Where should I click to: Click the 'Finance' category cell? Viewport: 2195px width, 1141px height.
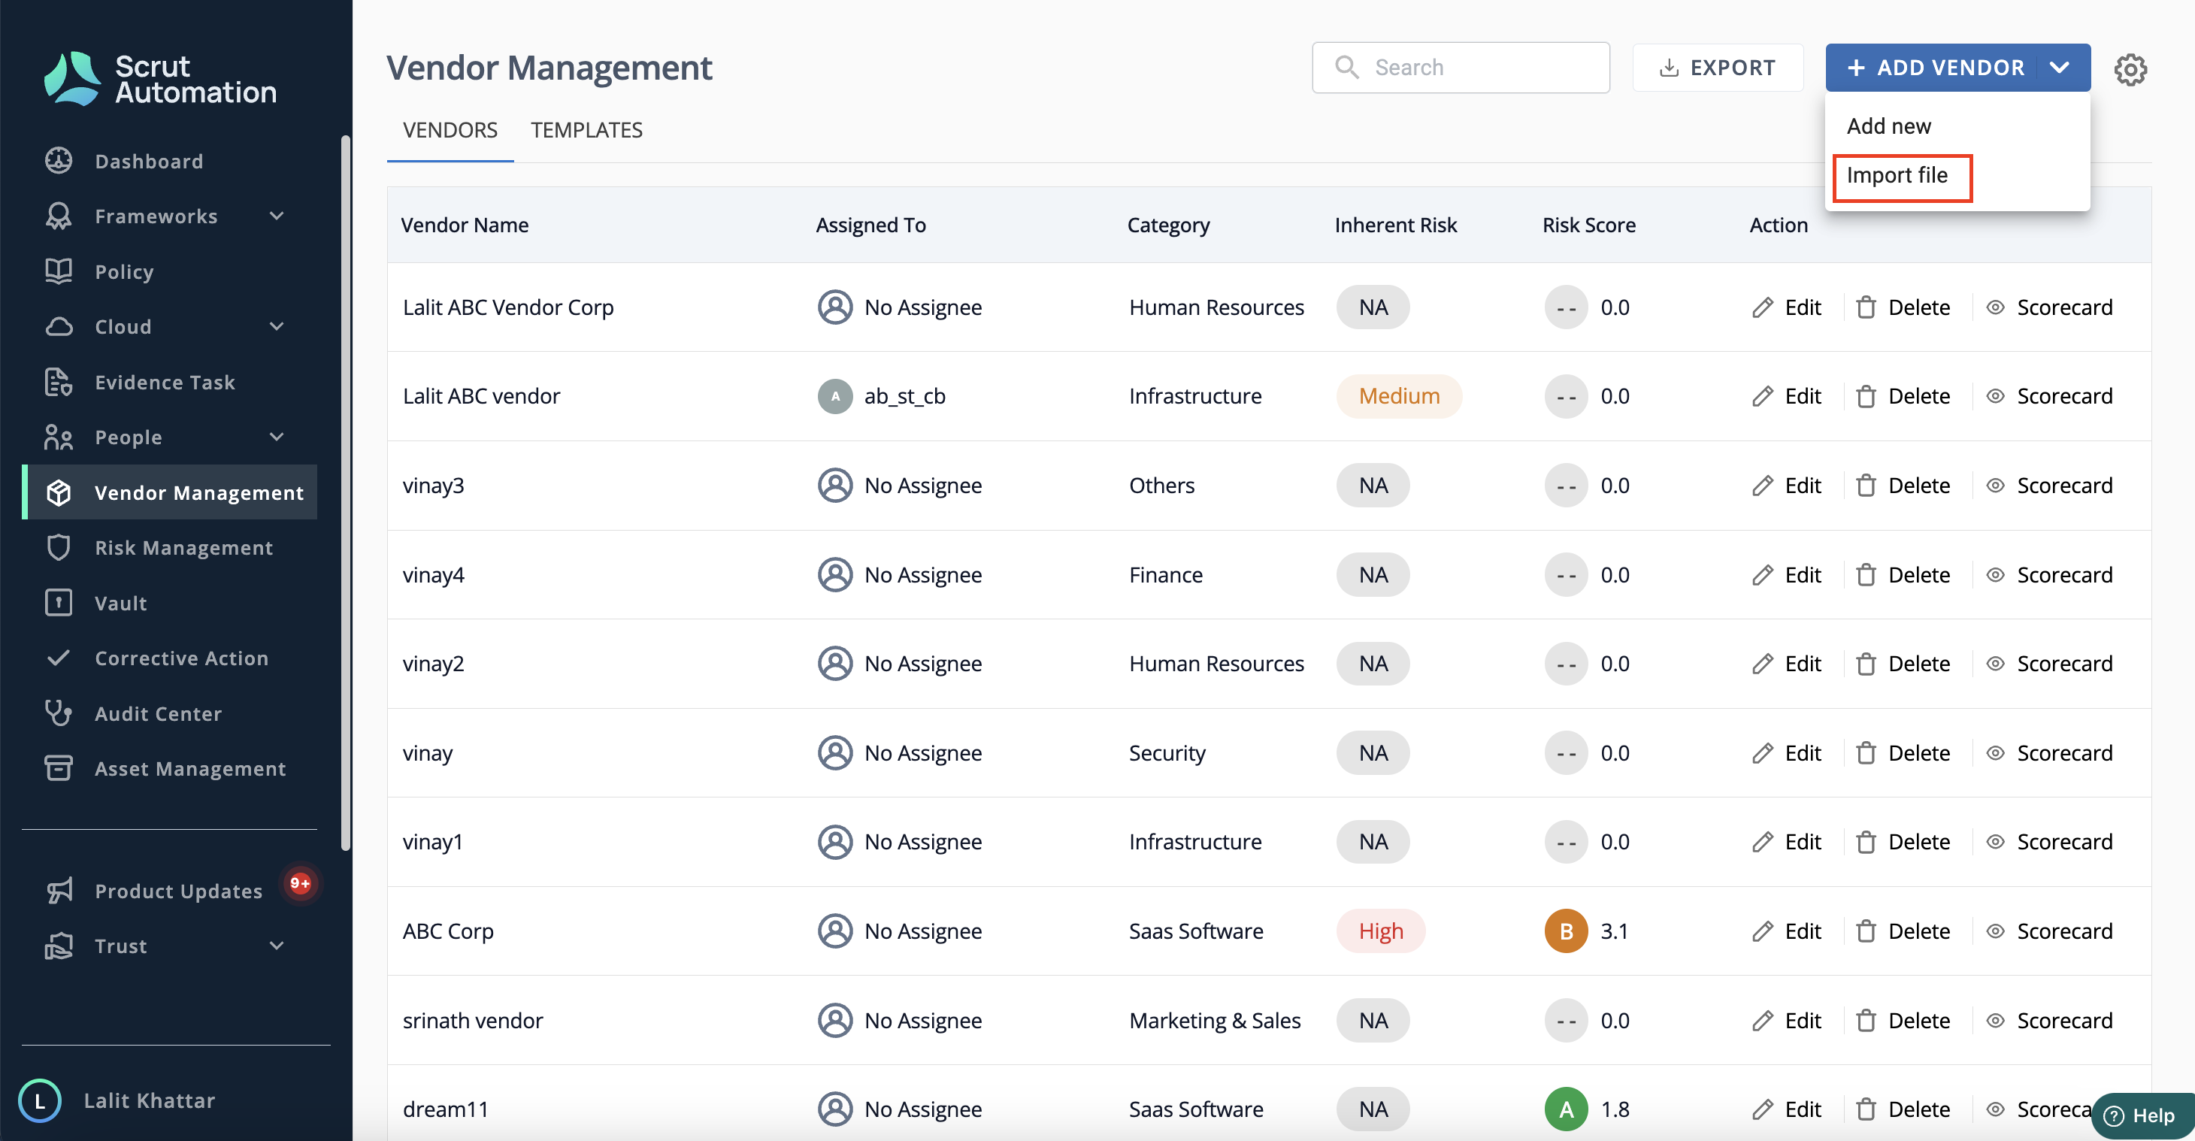1165,574
